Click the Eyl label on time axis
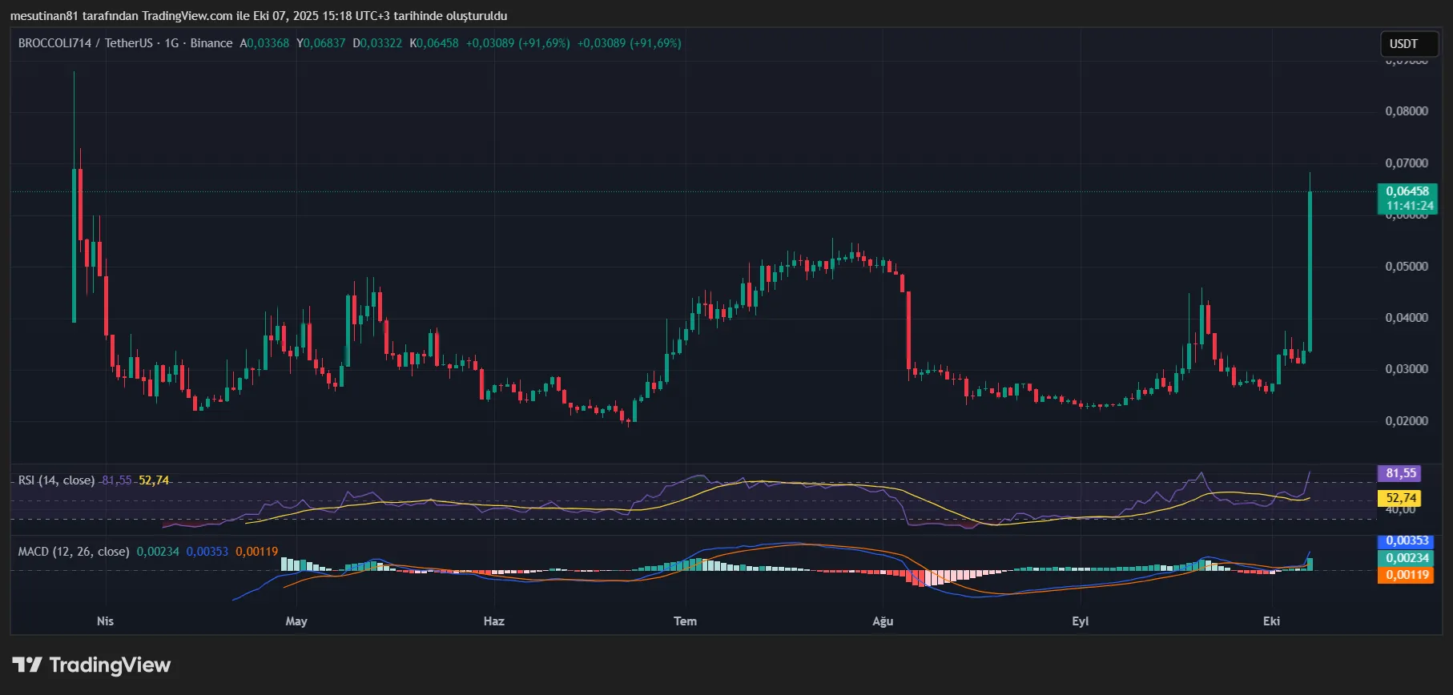Viewport: 1453px width, 695px height. [1081, 621]
